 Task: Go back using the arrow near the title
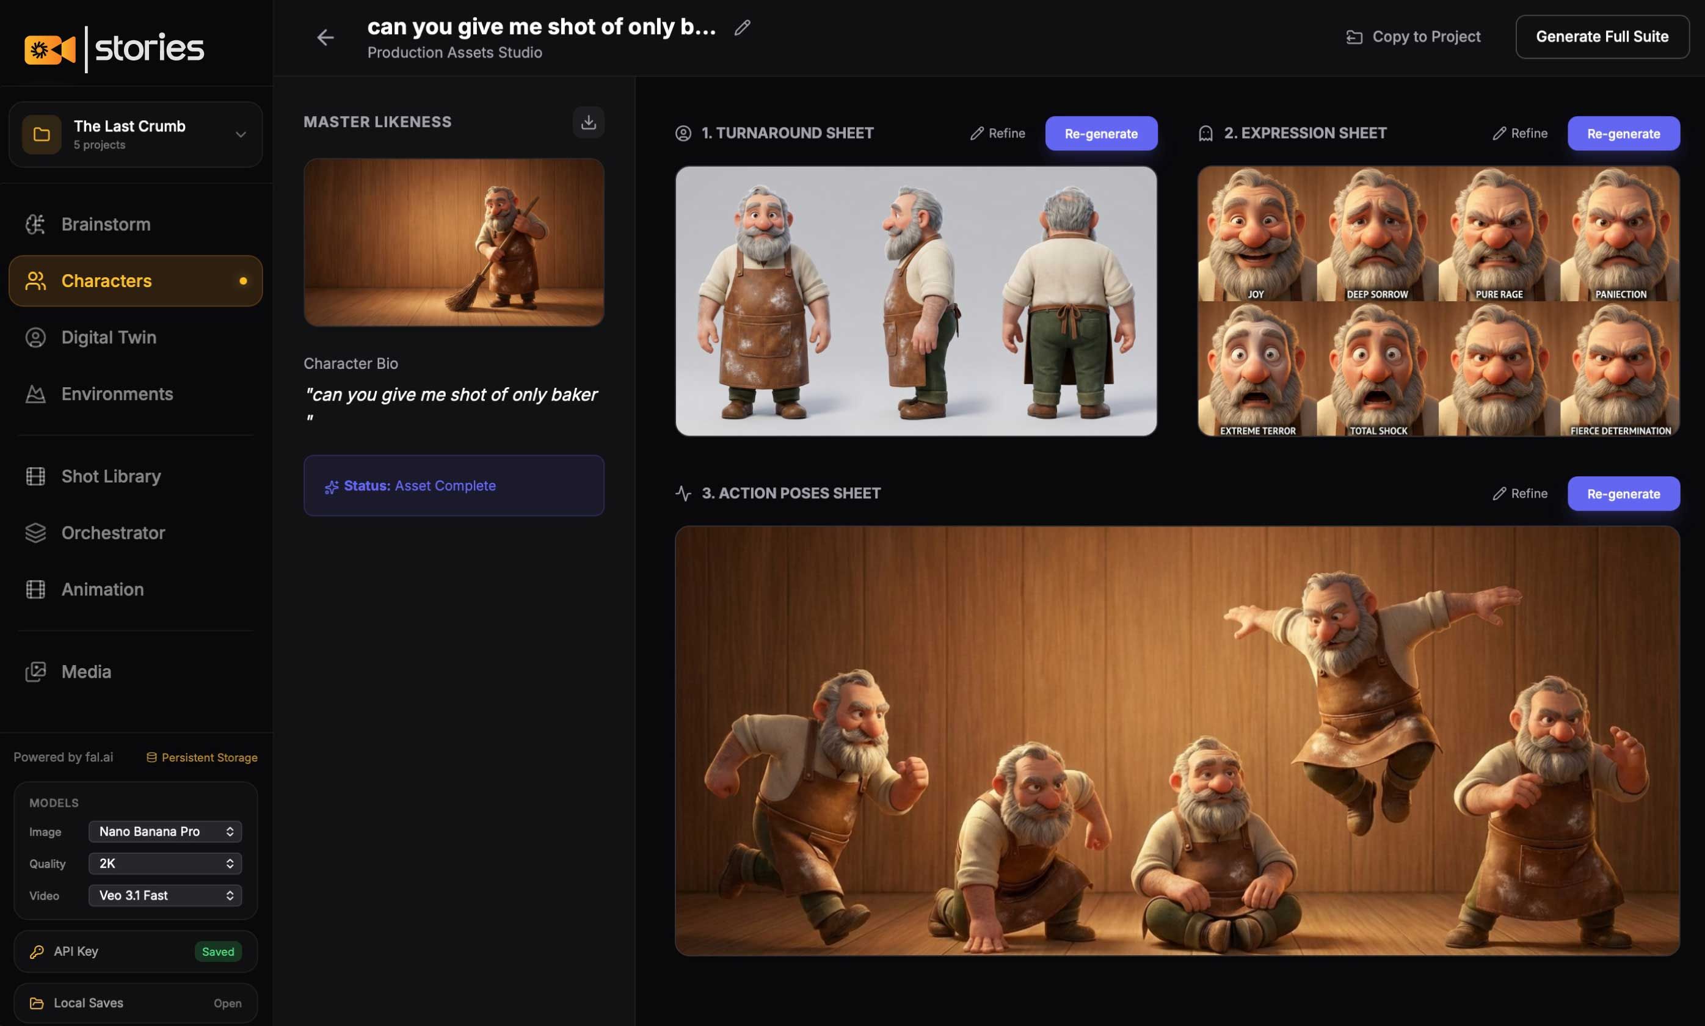[x=325, y=37]
